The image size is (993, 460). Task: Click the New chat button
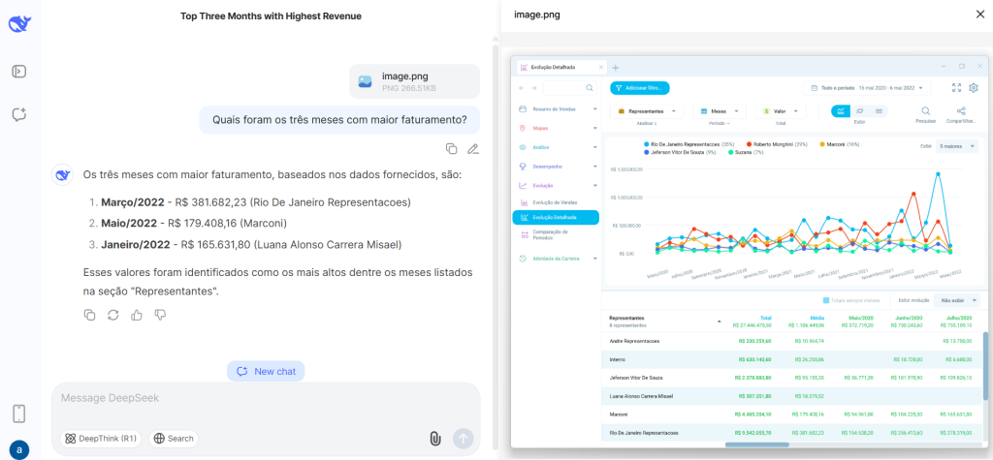pyautogui.click(x=266, y=371)
